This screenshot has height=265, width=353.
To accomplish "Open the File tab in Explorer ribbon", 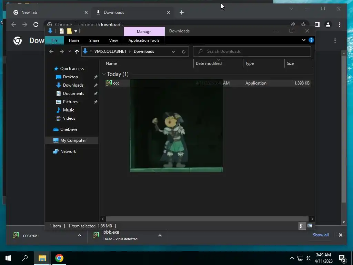I will [54, 40].
